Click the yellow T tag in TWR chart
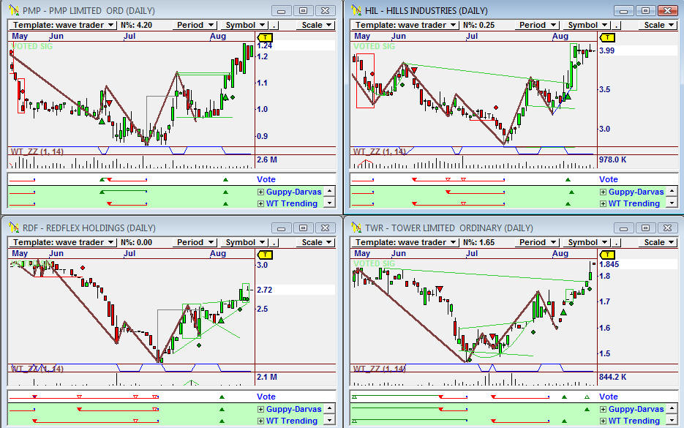This screenshot has height=428, width=684. click(x=607, y=255)
